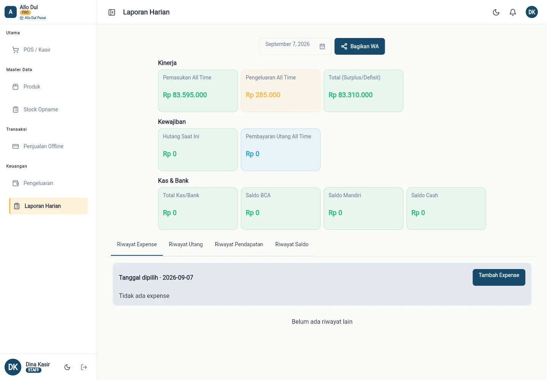The height and width of the screenshot is (380, 547).
Task: Click the Hutang Saat Ini card
Action: click(198, 150)
